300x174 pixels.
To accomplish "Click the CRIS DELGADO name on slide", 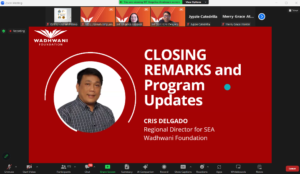I will point(166,121).
